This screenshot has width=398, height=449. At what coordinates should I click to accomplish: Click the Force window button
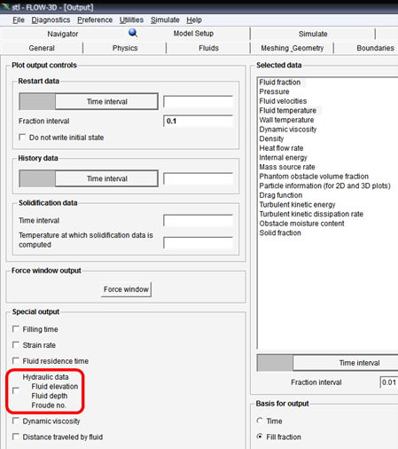click(x=126, y=289)
